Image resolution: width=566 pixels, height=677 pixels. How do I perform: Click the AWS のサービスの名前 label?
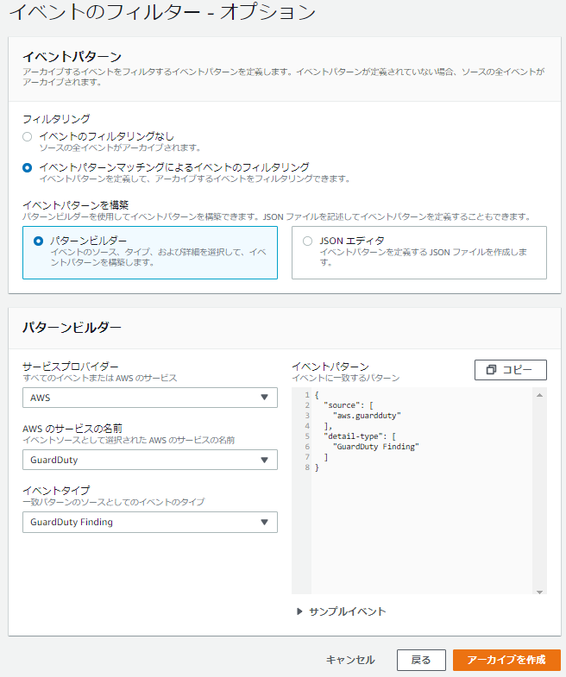coord(72,429)
